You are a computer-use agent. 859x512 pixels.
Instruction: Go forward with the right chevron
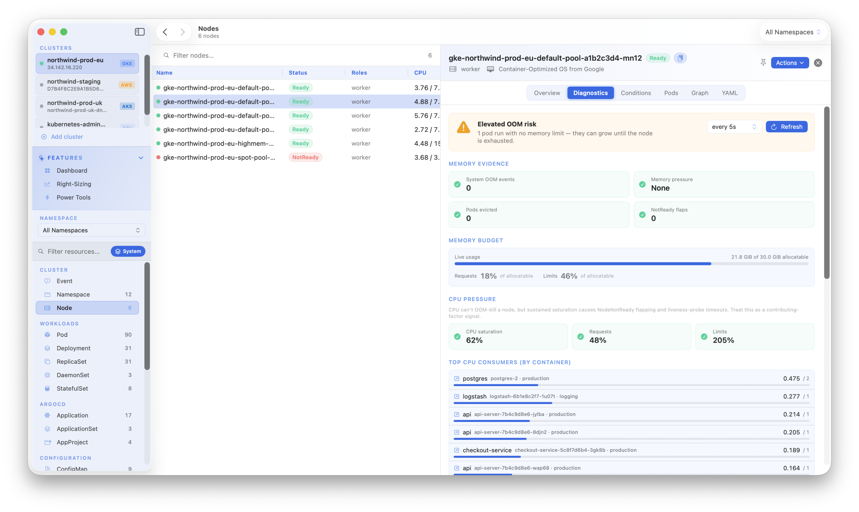[x=183, y=32]
